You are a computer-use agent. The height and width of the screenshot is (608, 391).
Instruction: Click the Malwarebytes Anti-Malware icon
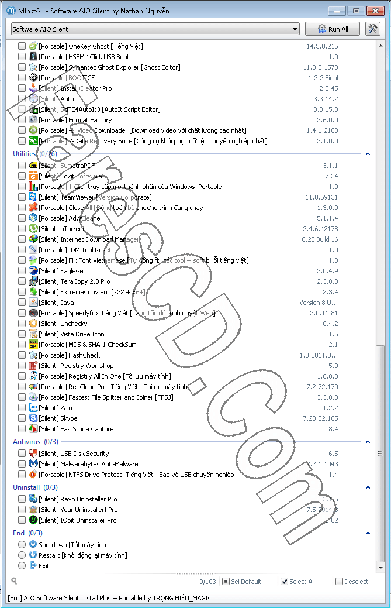pyautogui.click(x=33, y=464)
